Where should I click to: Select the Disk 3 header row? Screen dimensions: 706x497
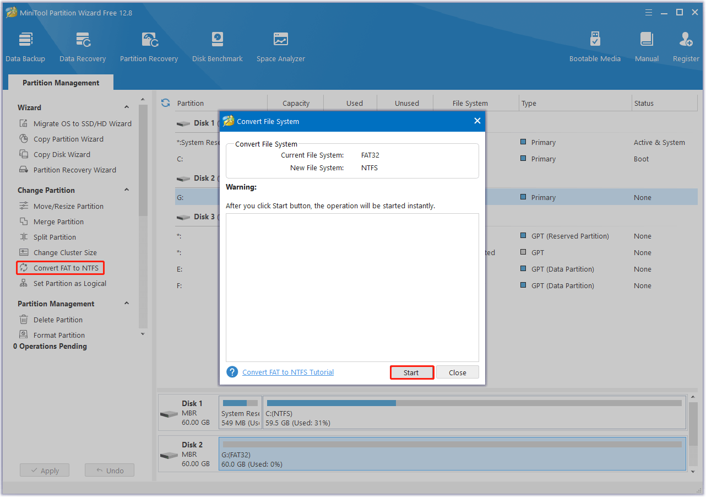point(436,217)
